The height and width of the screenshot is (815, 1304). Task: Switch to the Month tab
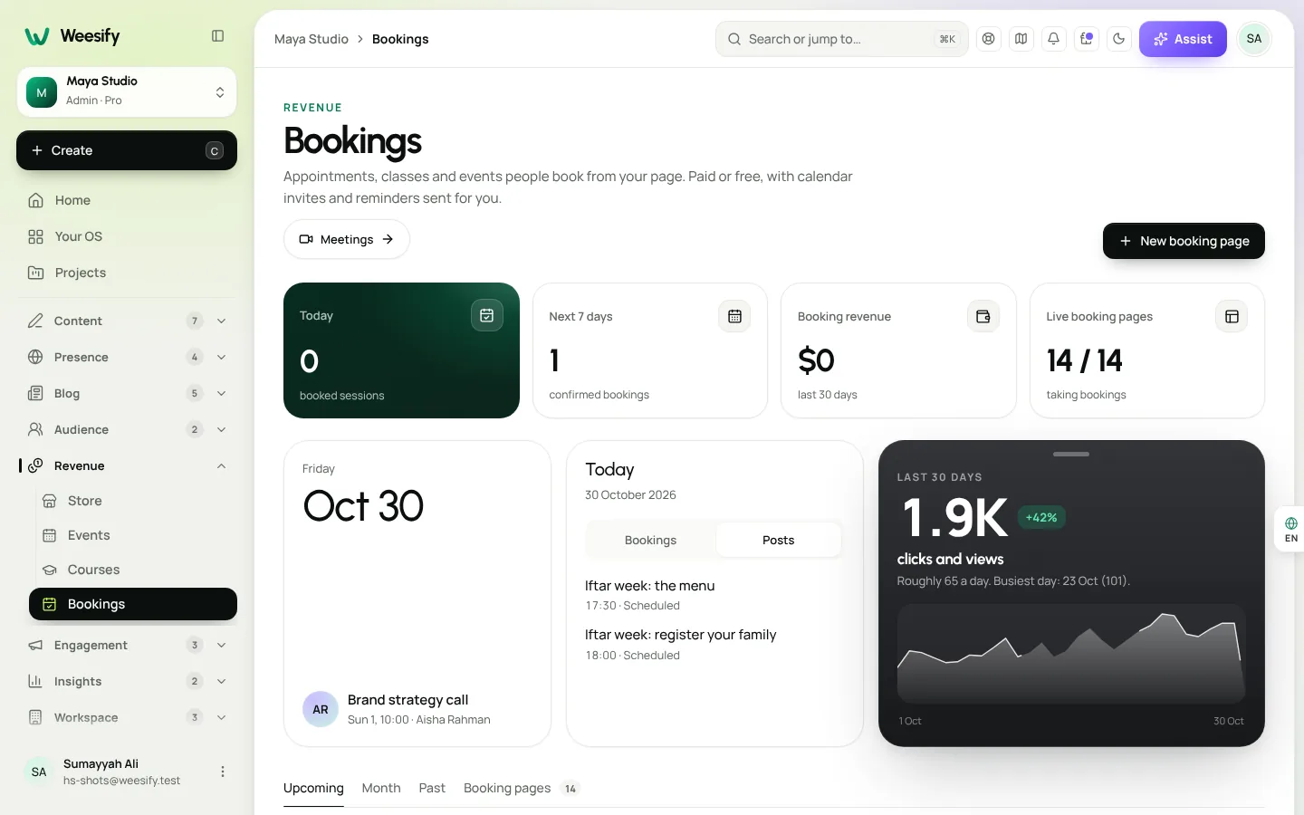point(381,788)
